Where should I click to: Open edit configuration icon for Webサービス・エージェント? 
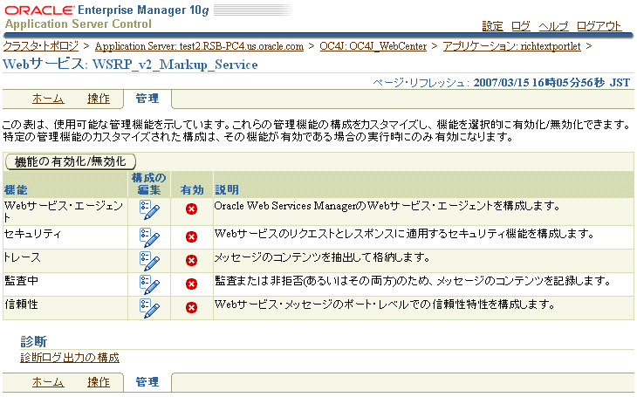coord(149,209)
